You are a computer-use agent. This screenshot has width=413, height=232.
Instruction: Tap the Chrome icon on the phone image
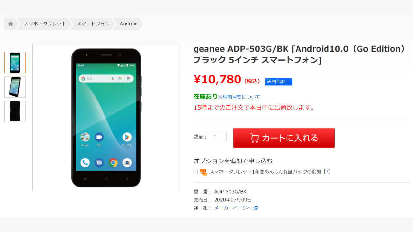[113, 162]
